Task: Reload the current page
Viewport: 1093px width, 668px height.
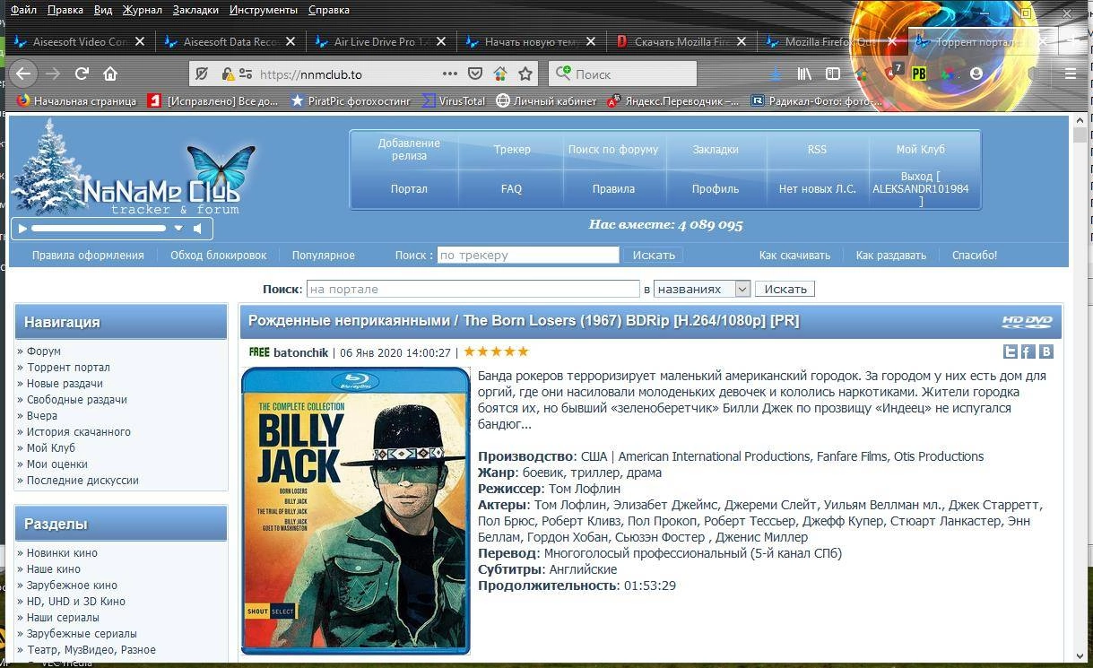Action: tap(82, 74)
